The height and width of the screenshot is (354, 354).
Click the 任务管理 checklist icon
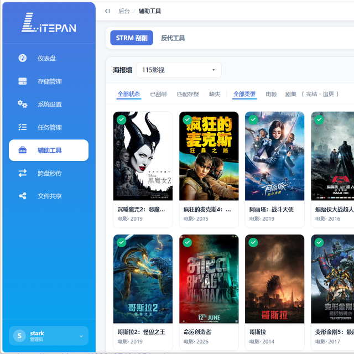(22, 127)
